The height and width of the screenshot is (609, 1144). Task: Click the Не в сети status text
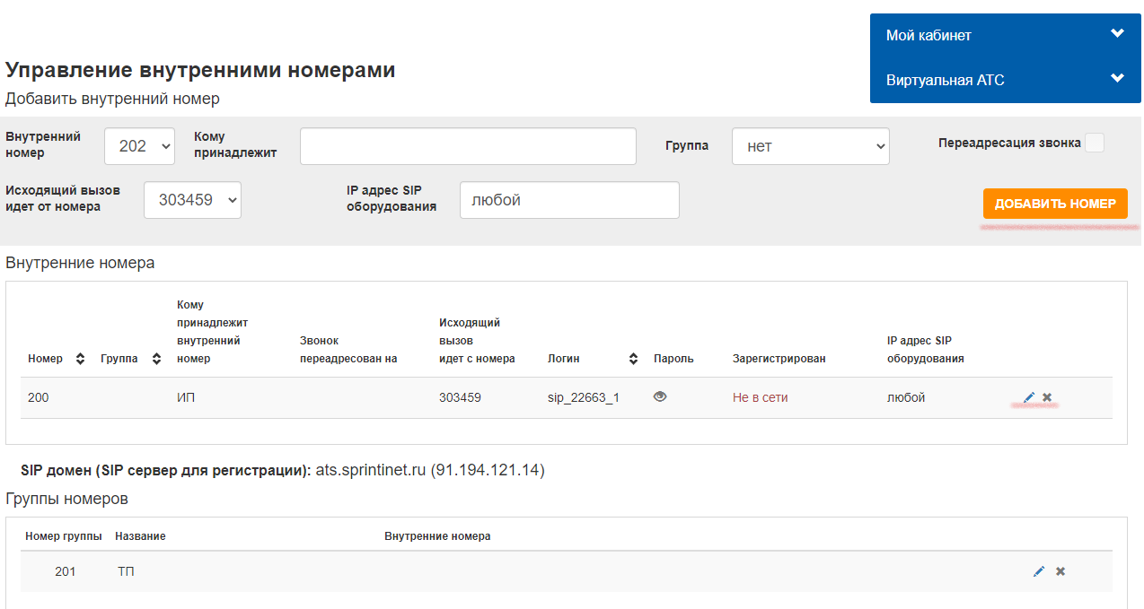tap(760, 397)
